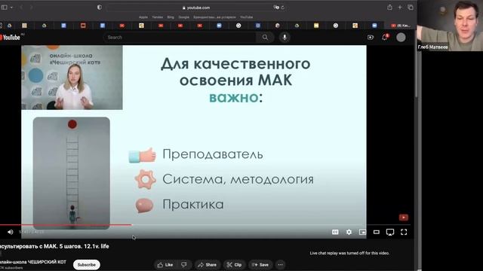Mute the video with the volume icon
Screen dimensions: 483x271
coord(10,232)
